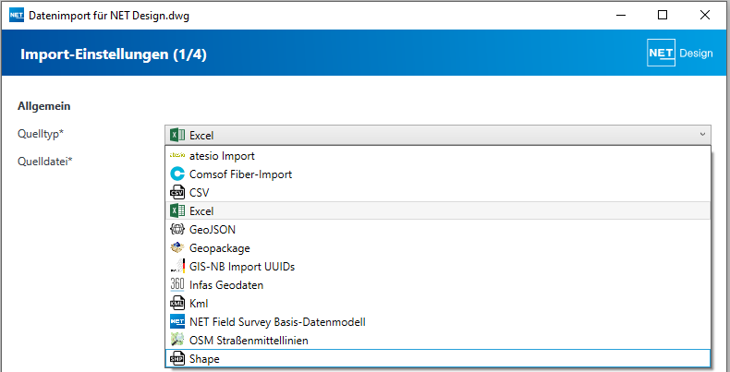Select Geopackage from the list
Viewport: 730px width, 372px height.
point(438,247)
